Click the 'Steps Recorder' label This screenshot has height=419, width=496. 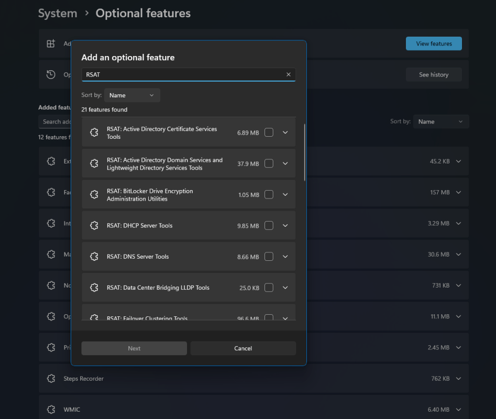coord(83,379)
